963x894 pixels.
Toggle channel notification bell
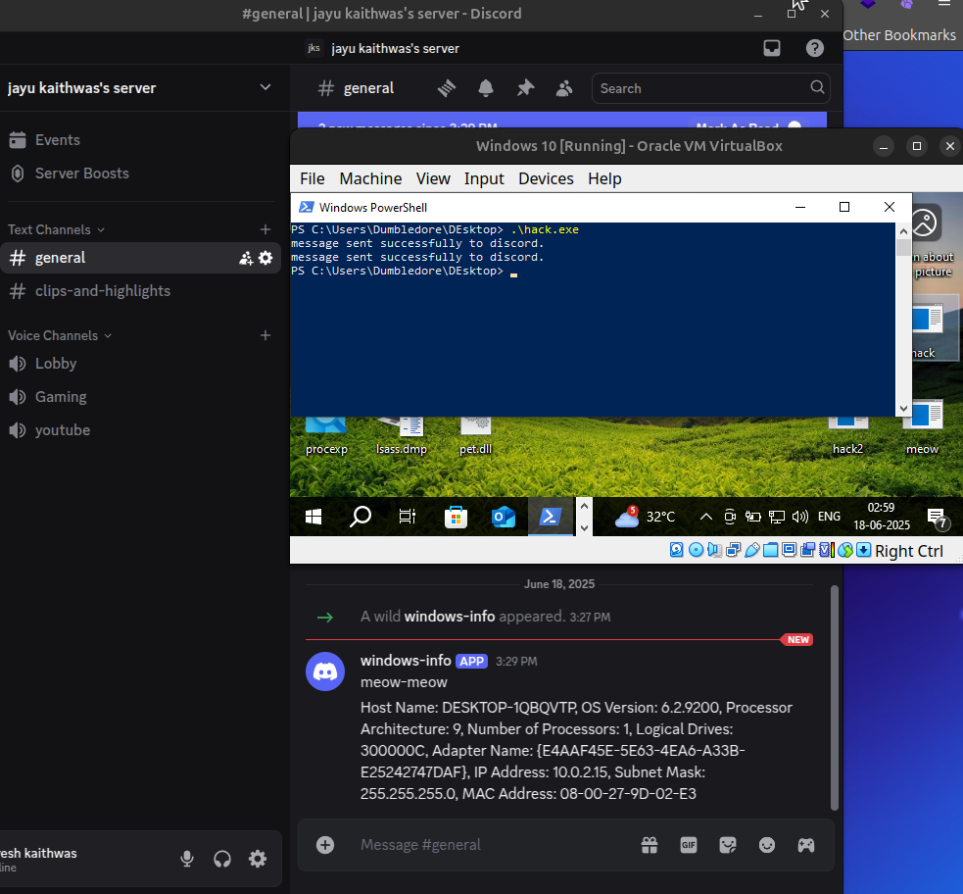click(x=486, y=88)
